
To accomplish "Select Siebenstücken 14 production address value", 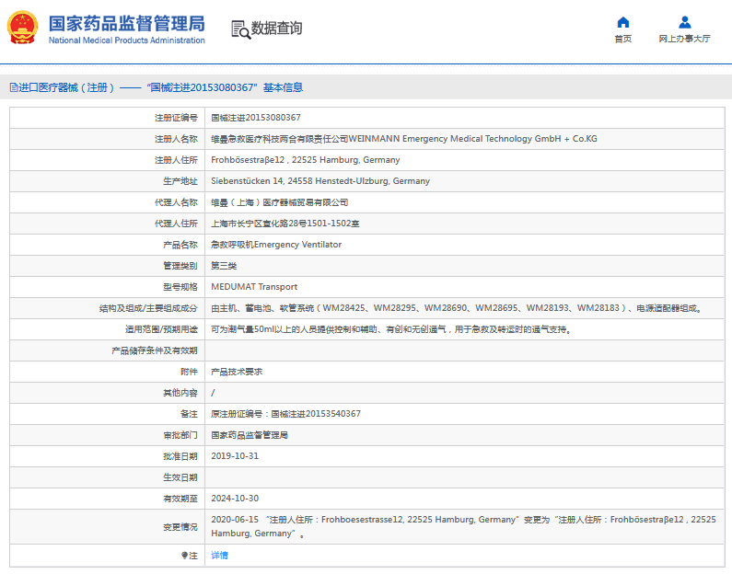I will pos(320,181).
